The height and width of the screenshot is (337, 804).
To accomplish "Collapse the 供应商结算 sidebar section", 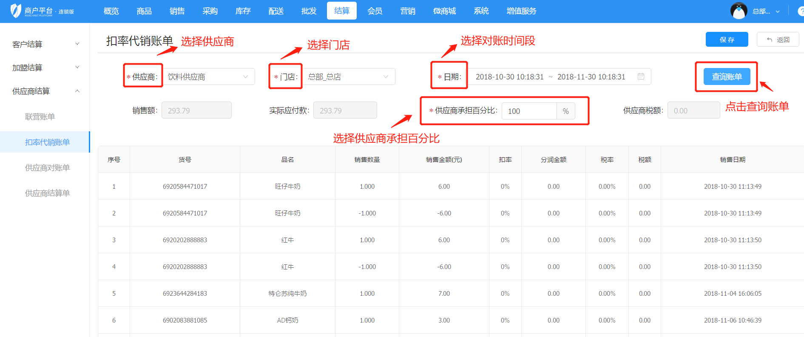I will coord(45,91).
